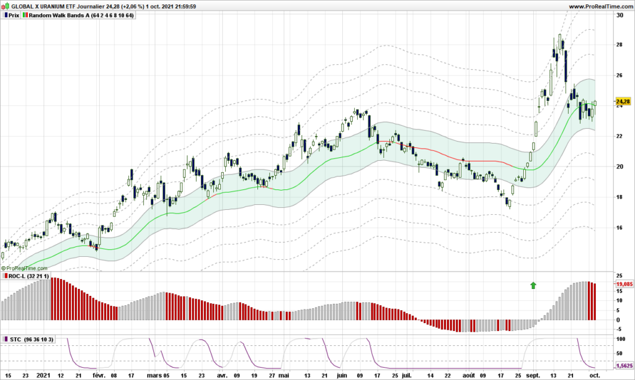Screen dimensions: 635x380
Task: Click the juin month label
Action: [342, 375]
